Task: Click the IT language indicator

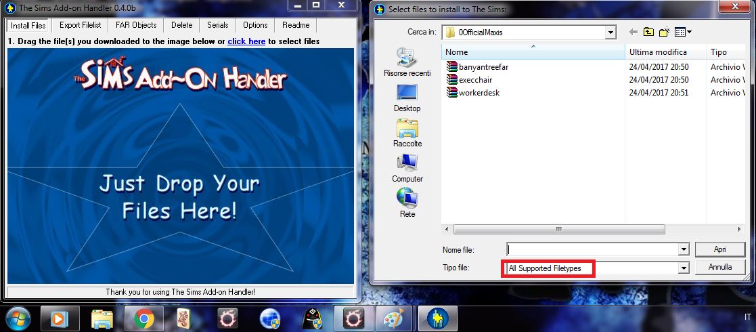Action: 748,317
